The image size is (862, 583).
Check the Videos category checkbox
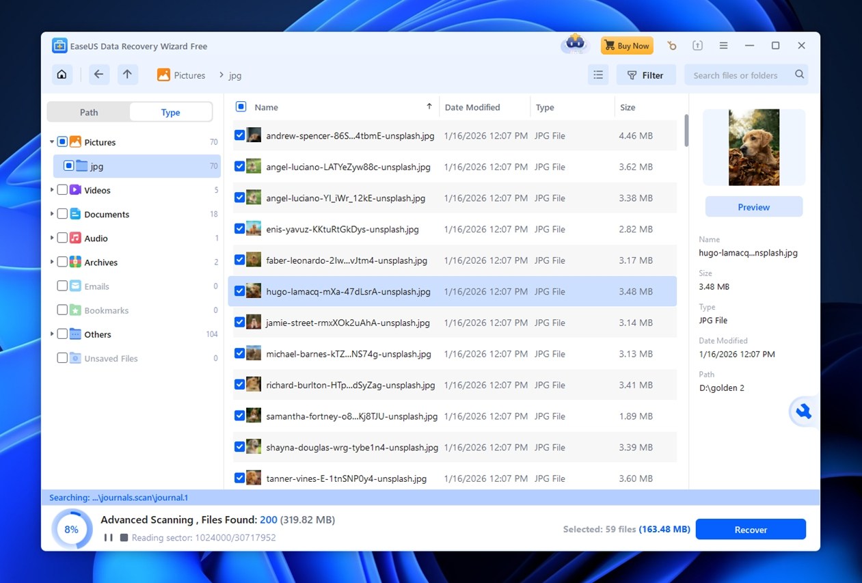[x=62, y=190]
